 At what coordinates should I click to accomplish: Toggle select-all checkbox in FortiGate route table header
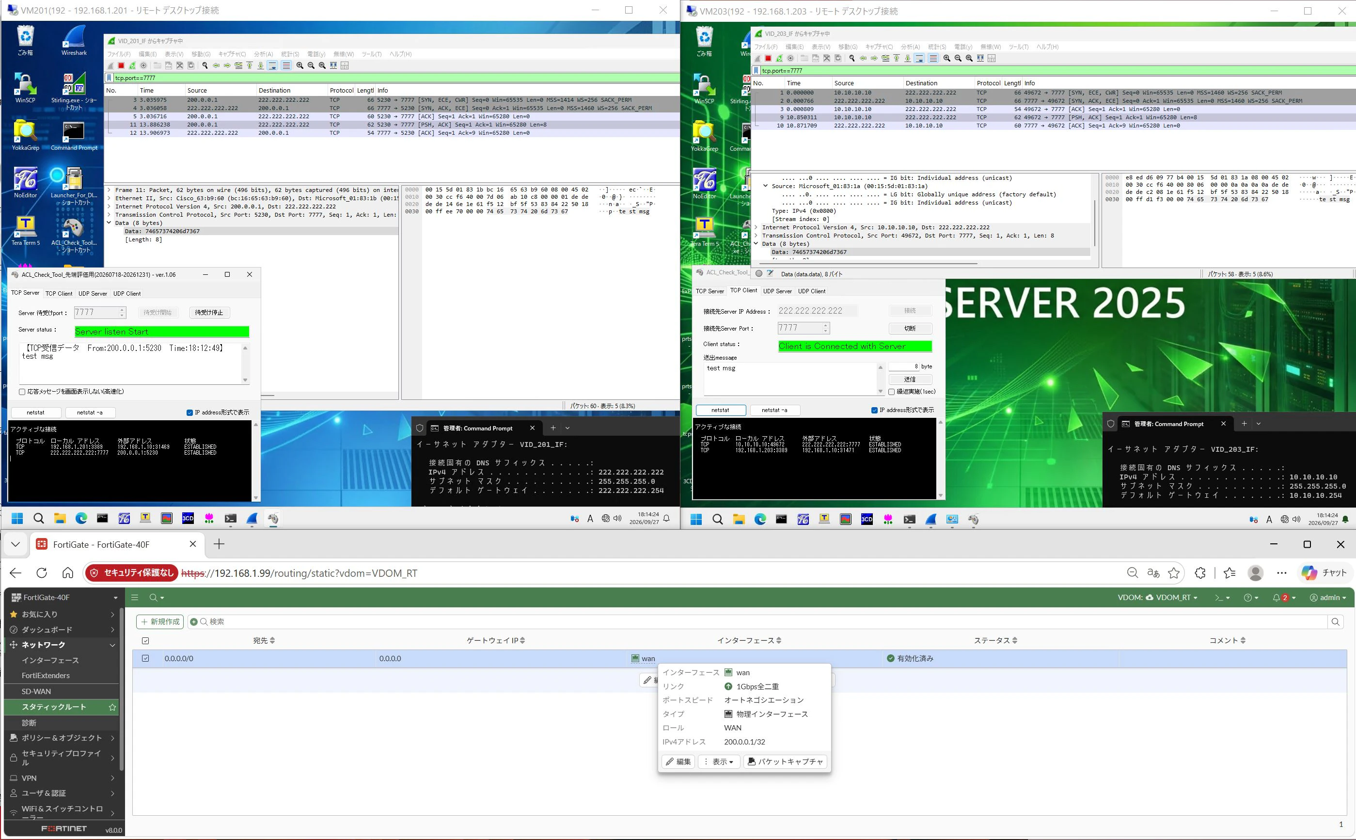(145, 641)
